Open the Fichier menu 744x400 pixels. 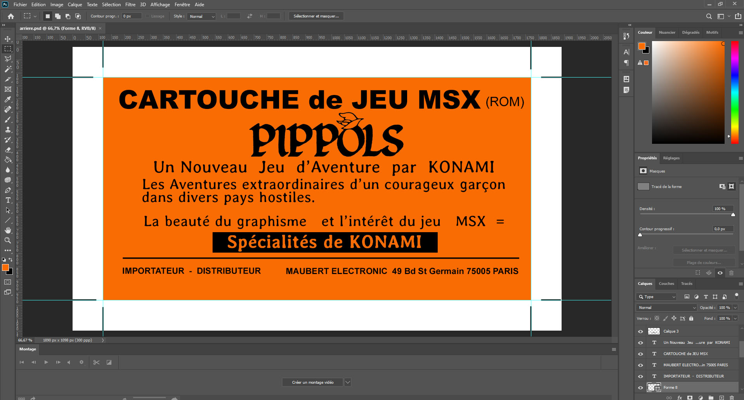(20, 5)
